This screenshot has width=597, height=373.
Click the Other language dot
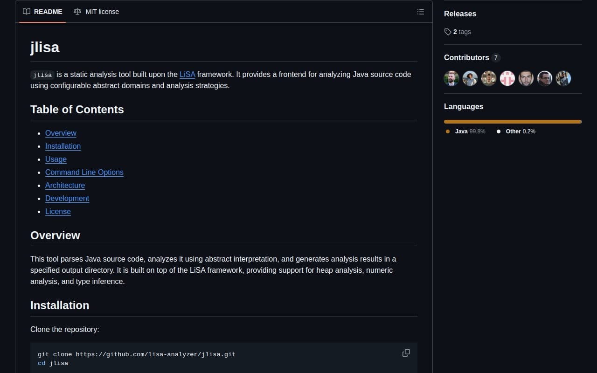pyautogui.click(x=498, y=131)
